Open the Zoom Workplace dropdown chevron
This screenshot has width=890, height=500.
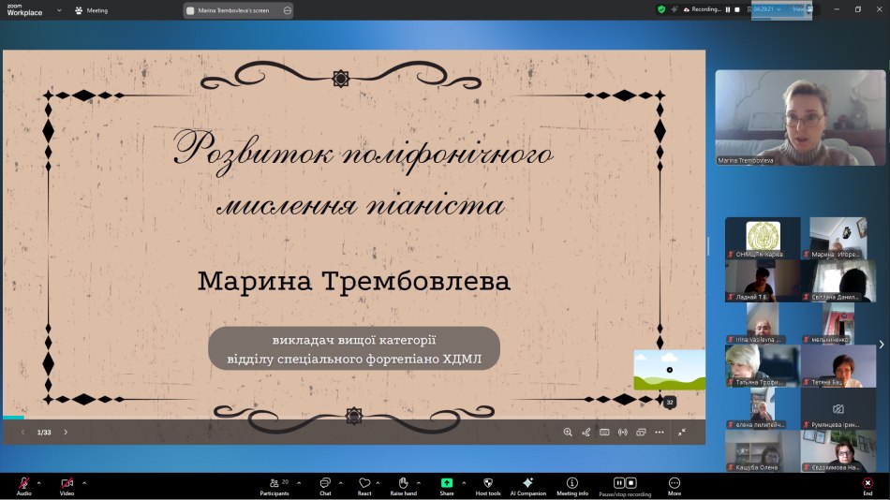[60, 10]
